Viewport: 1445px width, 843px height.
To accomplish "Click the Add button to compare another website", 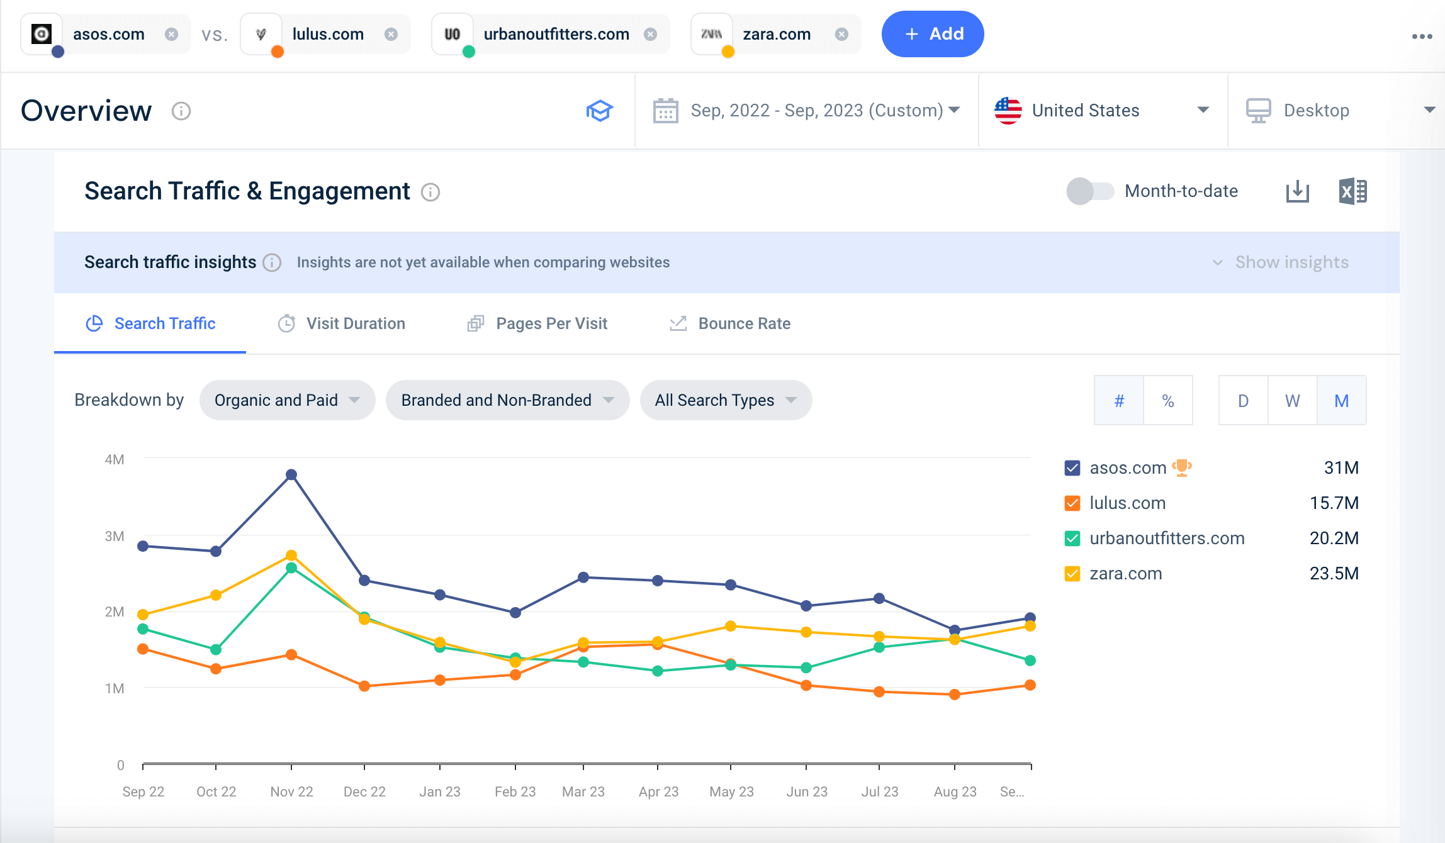I will (x=932, y=34).
